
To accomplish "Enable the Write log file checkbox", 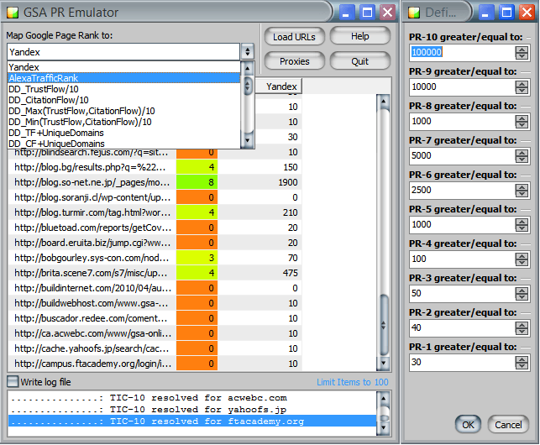I will 13,382.
